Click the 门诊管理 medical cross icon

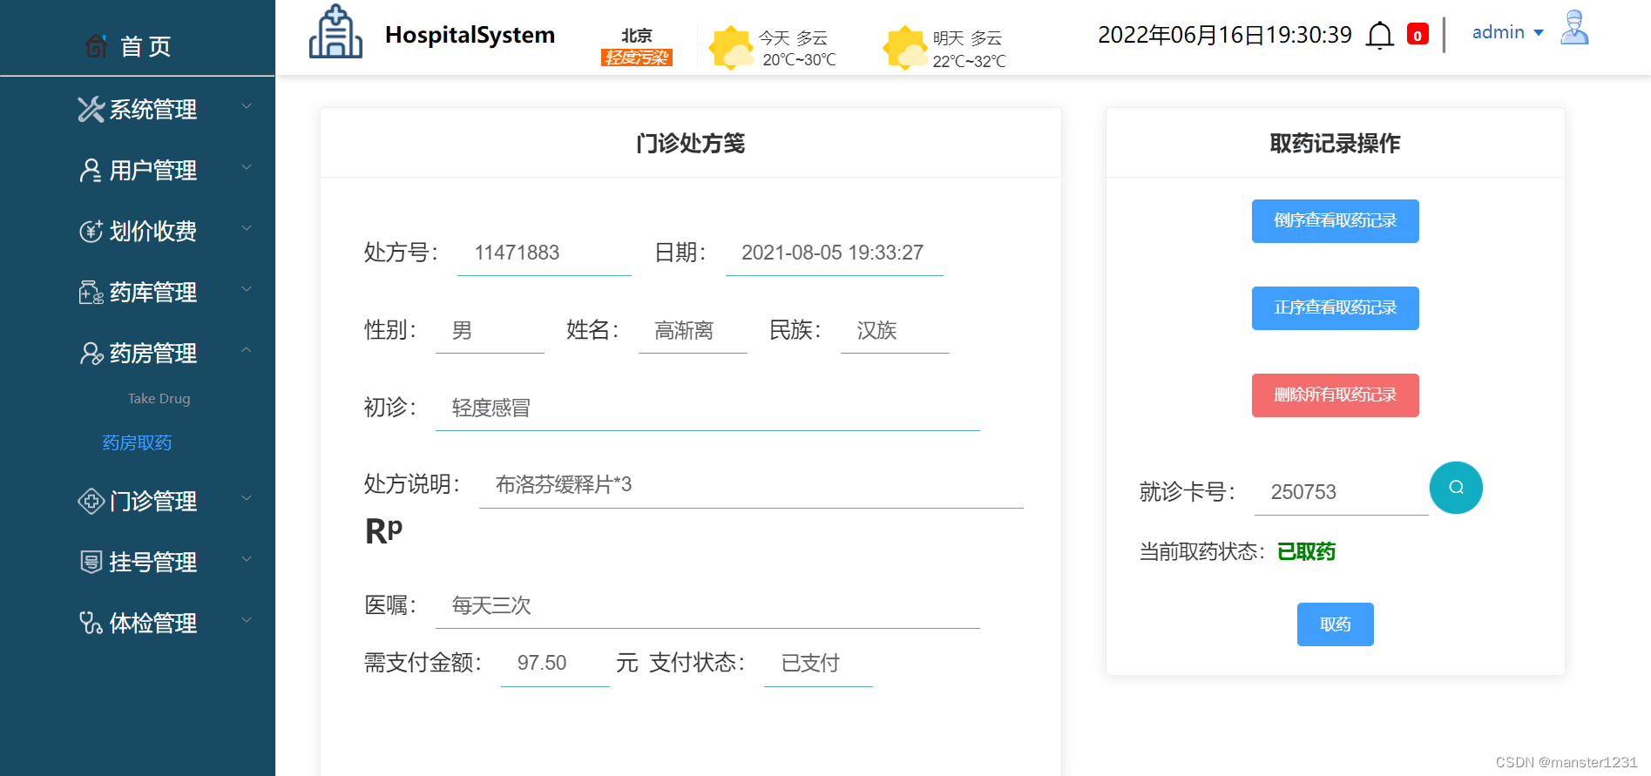point(91,501)
